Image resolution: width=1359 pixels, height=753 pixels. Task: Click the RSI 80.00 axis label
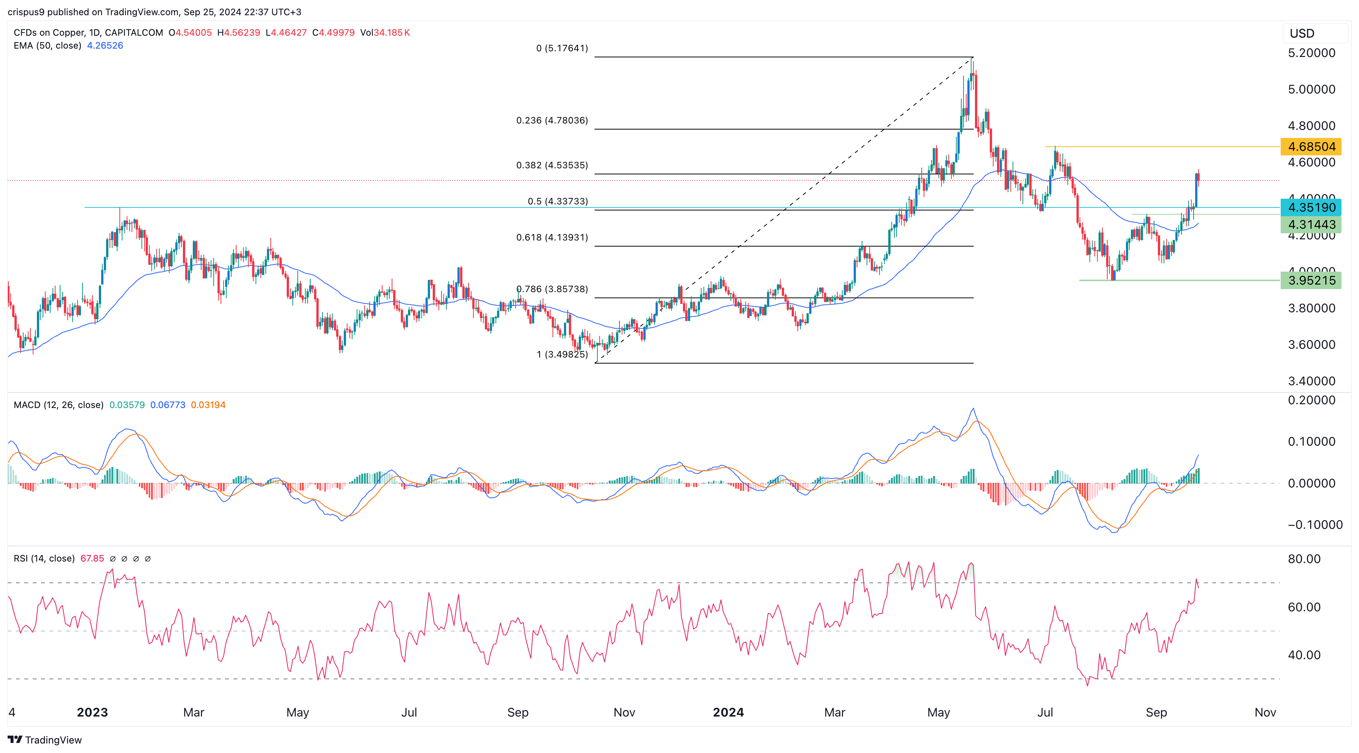click(1304, 559)
